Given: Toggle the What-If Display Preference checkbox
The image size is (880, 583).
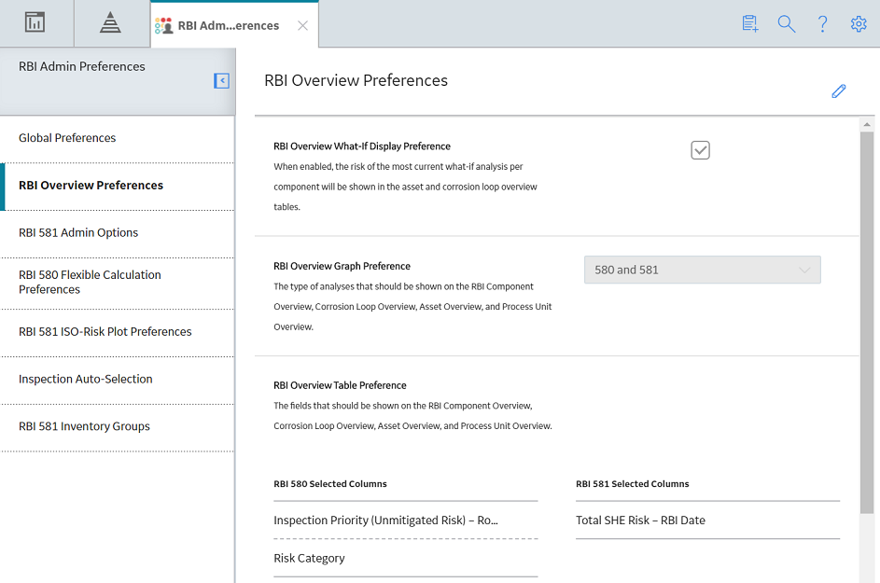Looking at the screenshot, I should [x=701, y=150].
